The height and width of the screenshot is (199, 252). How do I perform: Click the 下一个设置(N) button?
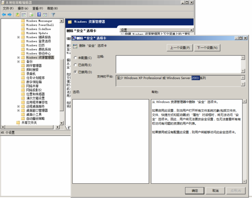tap(207, 48)
